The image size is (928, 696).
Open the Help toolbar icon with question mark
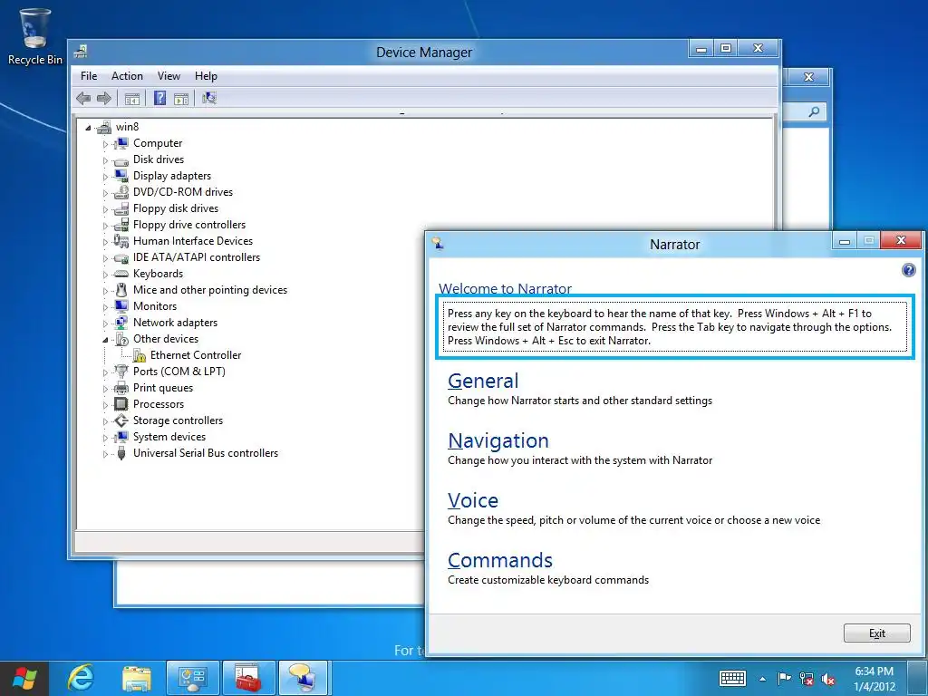(159, 98)
